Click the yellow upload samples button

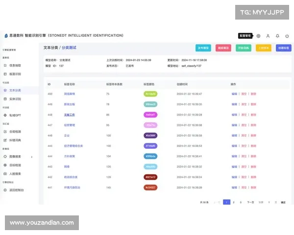click(x=264, y=48)
